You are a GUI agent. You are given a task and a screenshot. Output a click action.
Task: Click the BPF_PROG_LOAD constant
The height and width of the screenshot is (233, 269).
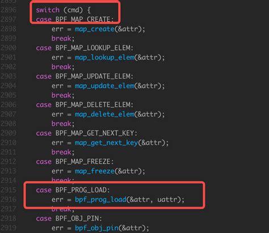[x=82, y=190]
